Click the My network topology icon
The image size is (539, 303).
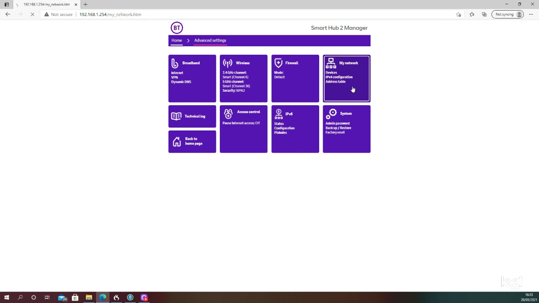[331, 64]
